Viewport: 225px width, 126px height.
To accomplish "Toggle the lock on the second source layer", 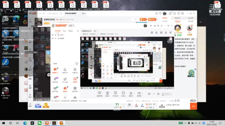I will 55,38.
